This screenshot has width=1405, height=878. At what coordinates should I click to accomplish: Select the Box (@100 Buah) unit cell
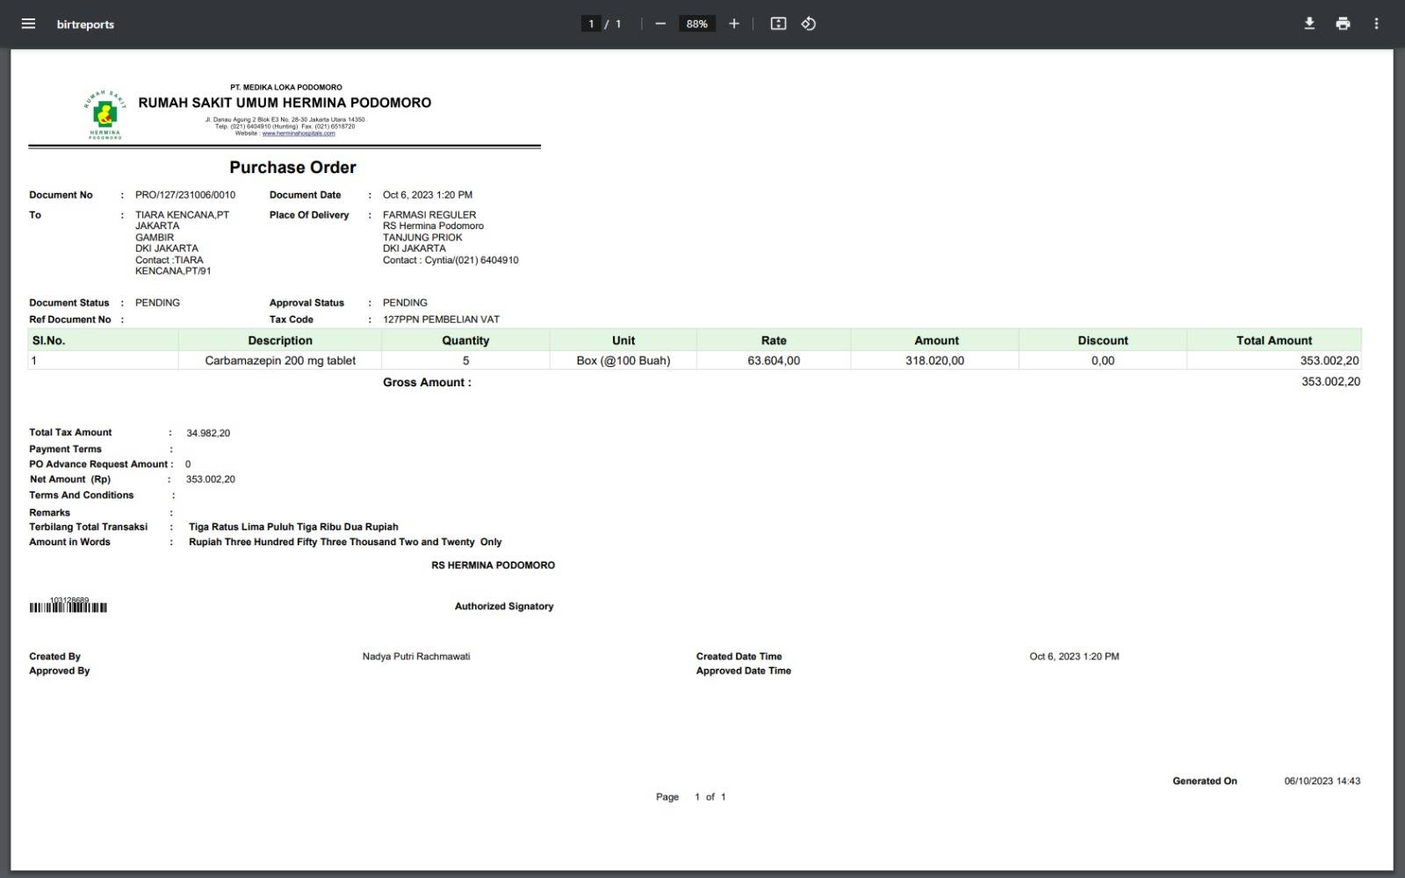point(623,361)
